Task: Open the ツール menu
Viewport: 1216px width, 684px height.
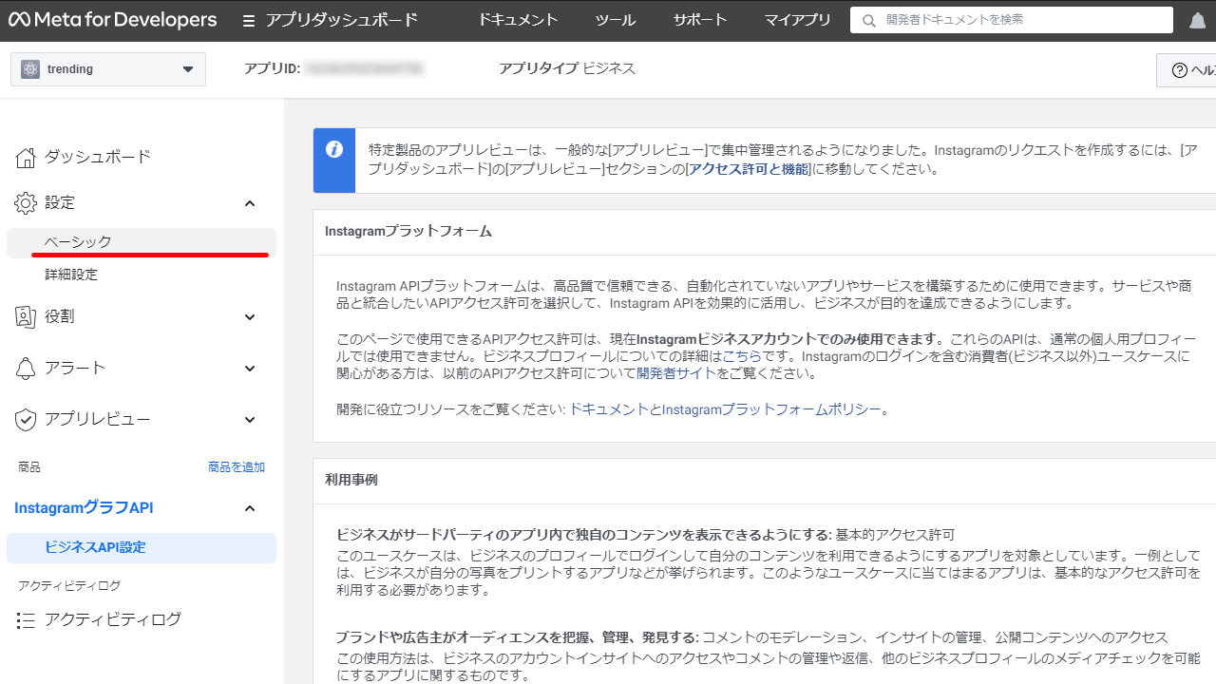Action: coord(615,19)
